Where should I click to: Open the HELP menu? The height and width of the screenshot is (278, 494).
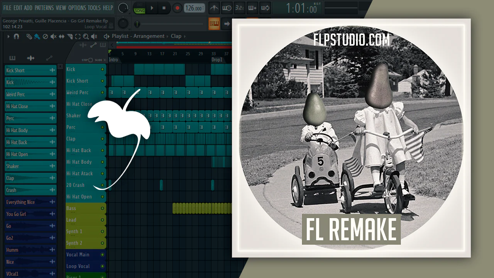[x=108, y=8]
